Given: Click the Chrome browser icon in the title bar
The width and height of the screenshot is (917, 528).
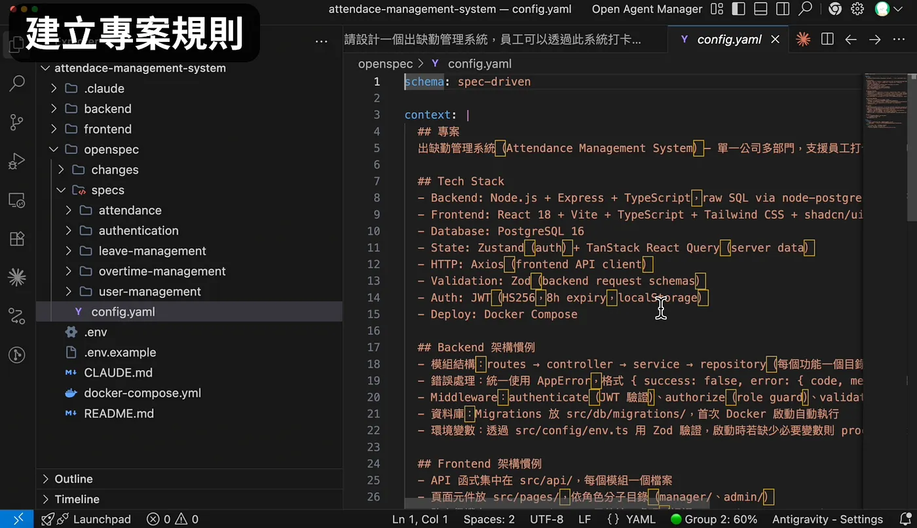Looking at the screenshot, I should (834, 9).
